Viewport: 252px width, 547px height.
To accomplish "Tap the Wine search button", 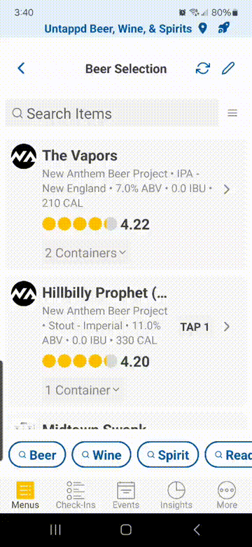I will pyautogui.click(x=101, y=454).
